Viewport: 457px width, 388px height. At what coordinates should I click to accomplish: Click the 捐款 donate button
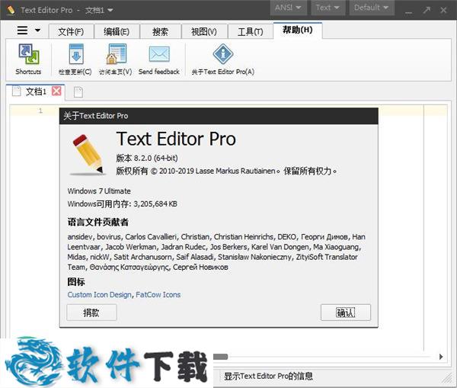[x=91, y=313]
